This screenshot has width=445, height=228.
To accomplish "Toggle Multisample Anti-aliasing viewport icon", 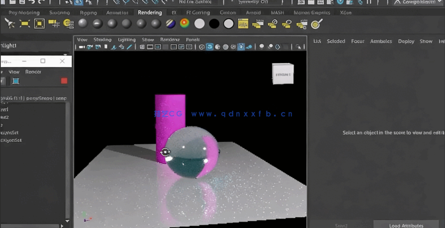I will (x=278, y=47).
